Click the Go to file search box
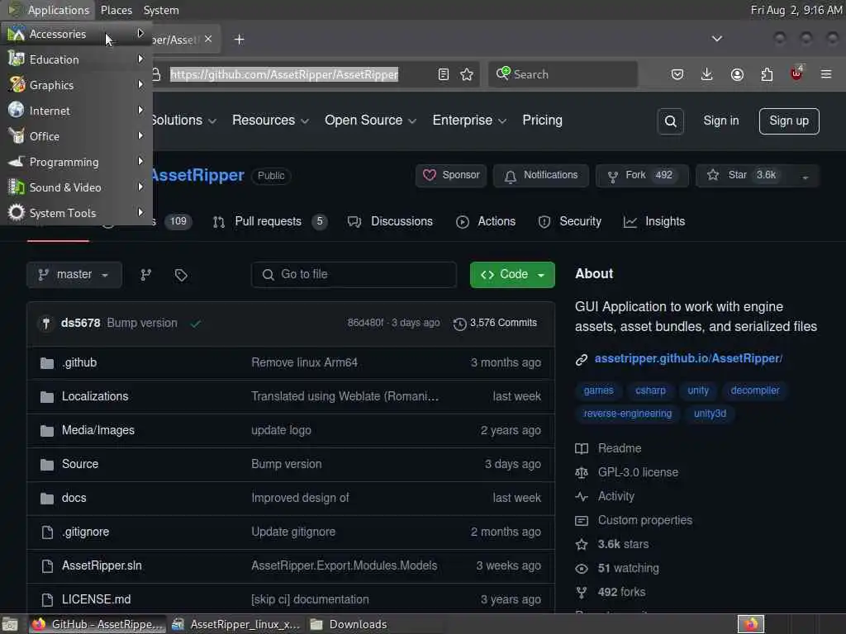This screenshot has height=634, width=846. click(354, 274)
